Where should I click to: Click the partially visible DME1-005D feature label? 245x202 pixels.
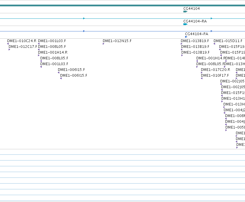(235, 127)
